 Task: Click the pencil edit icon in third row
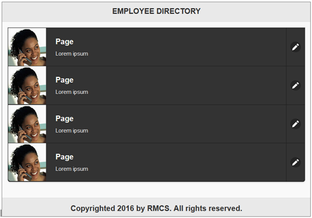point(295,124)
